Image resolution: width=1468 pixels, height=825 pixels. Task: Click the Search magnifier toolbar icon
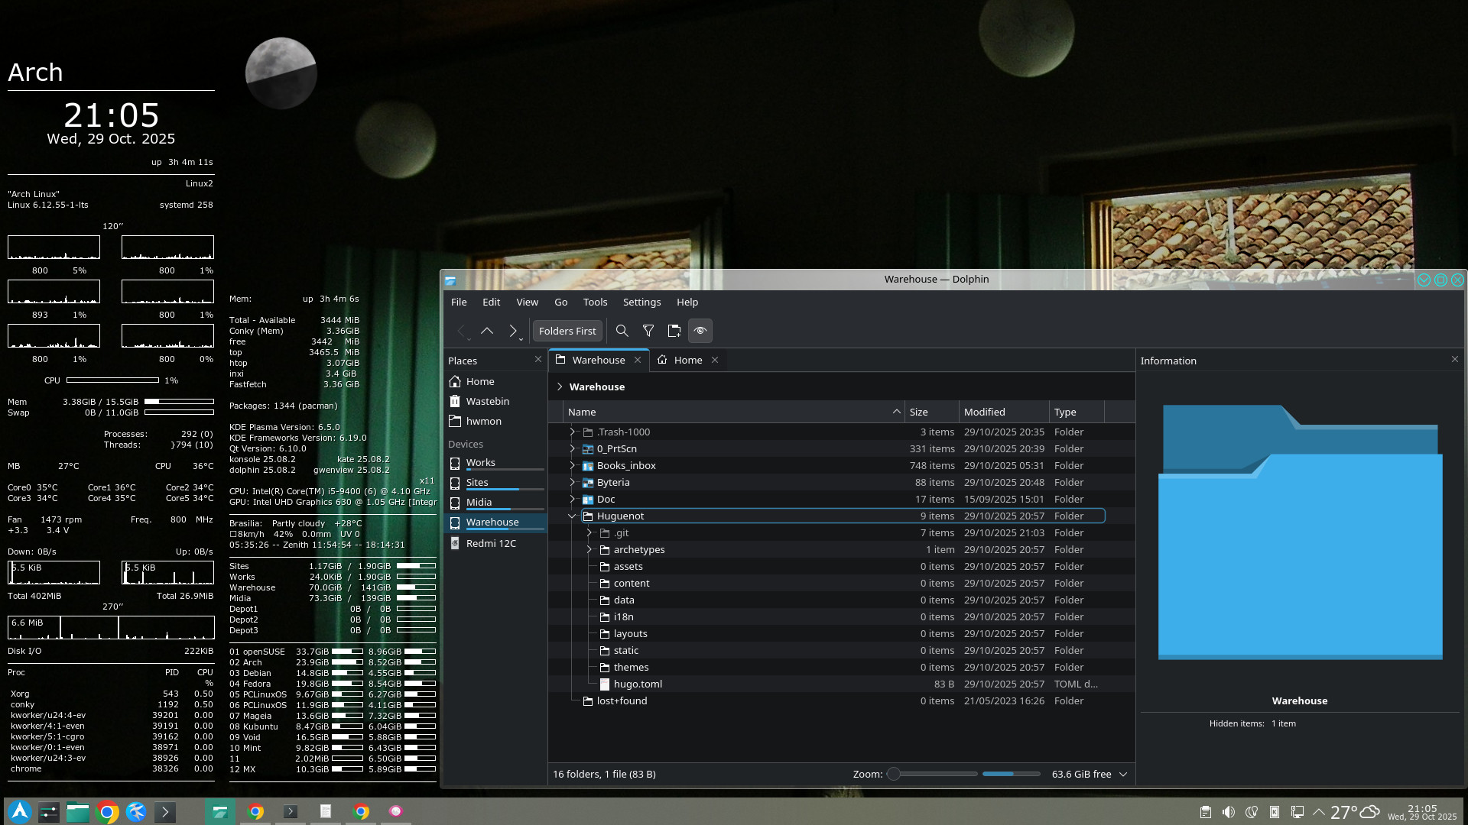click(x=622, y=331)
